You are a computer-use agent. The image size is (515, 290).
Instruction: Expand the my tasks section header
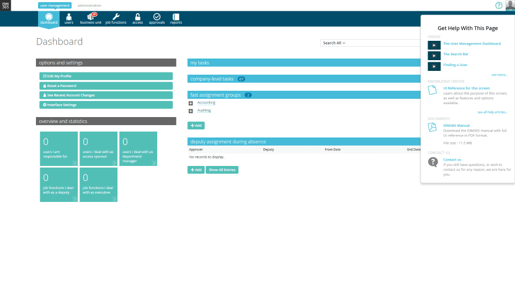pos(304,62)
